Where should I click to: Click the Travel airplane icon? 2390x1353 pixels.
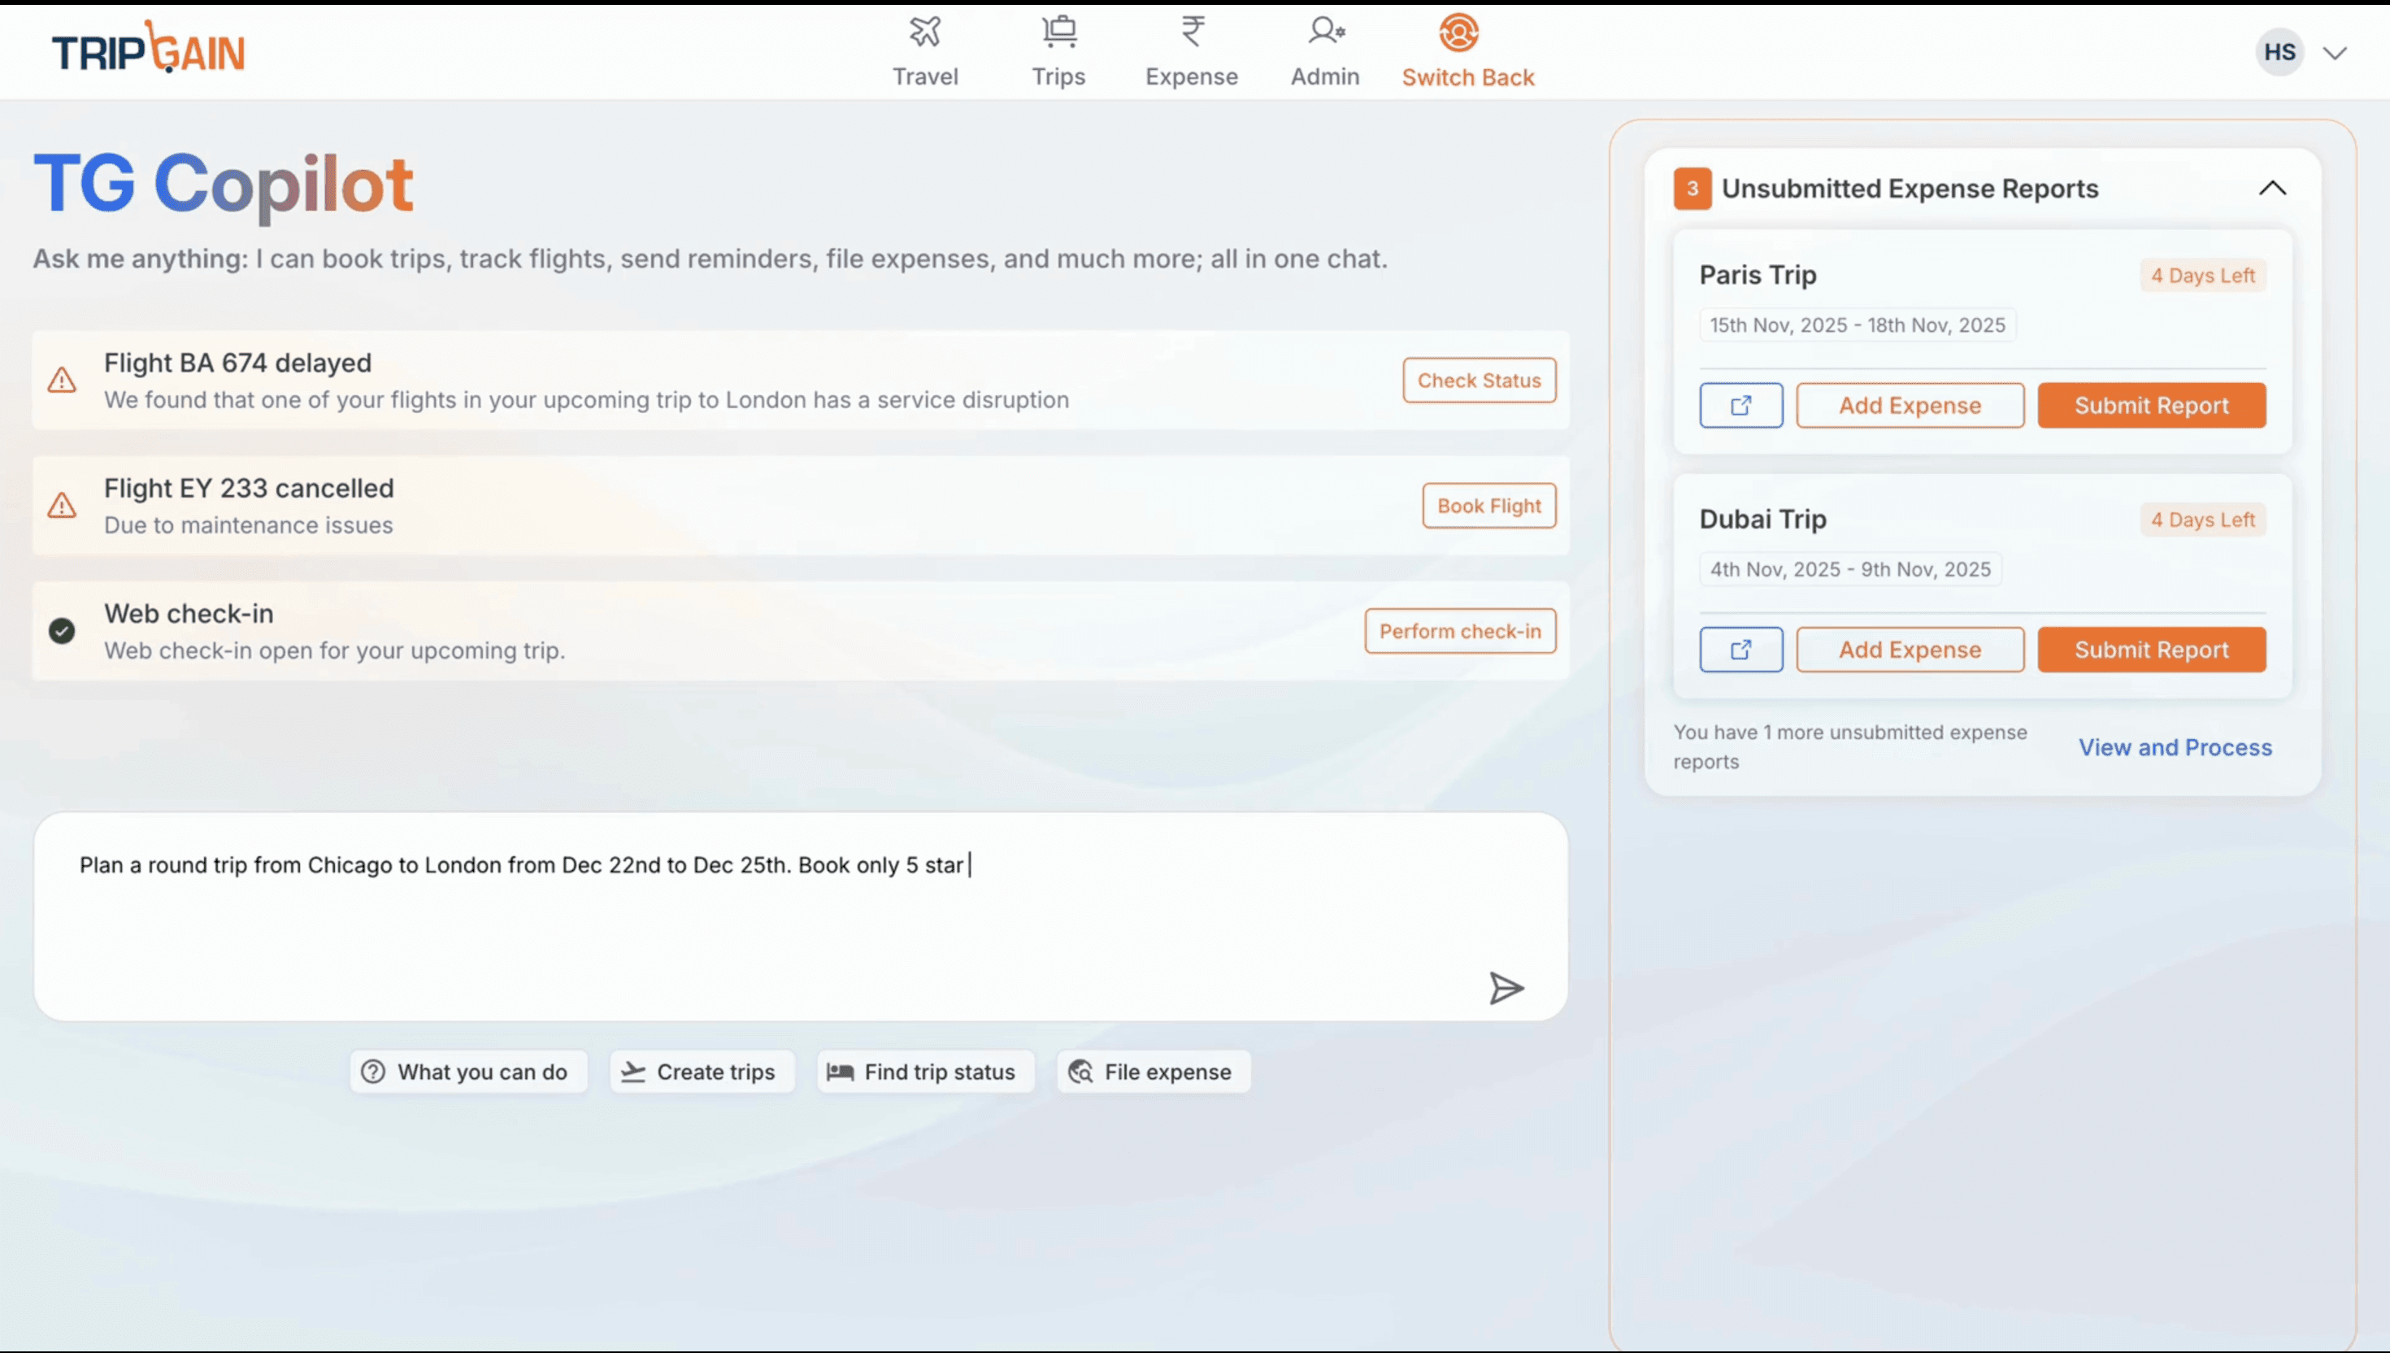point(924,33)
